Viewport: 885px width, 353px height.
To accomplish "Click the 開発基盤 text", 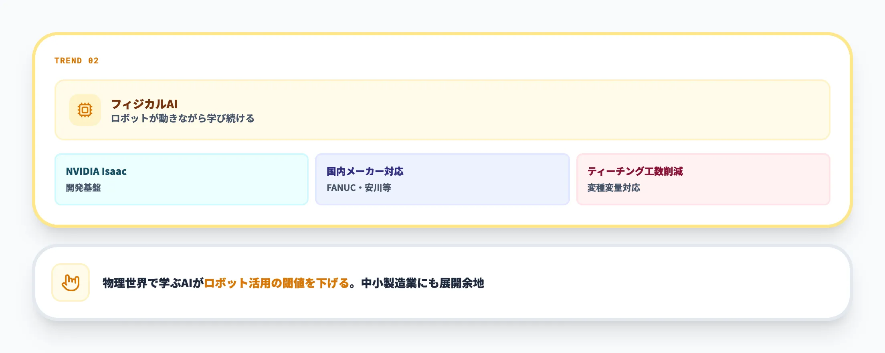I will (83, 188).
